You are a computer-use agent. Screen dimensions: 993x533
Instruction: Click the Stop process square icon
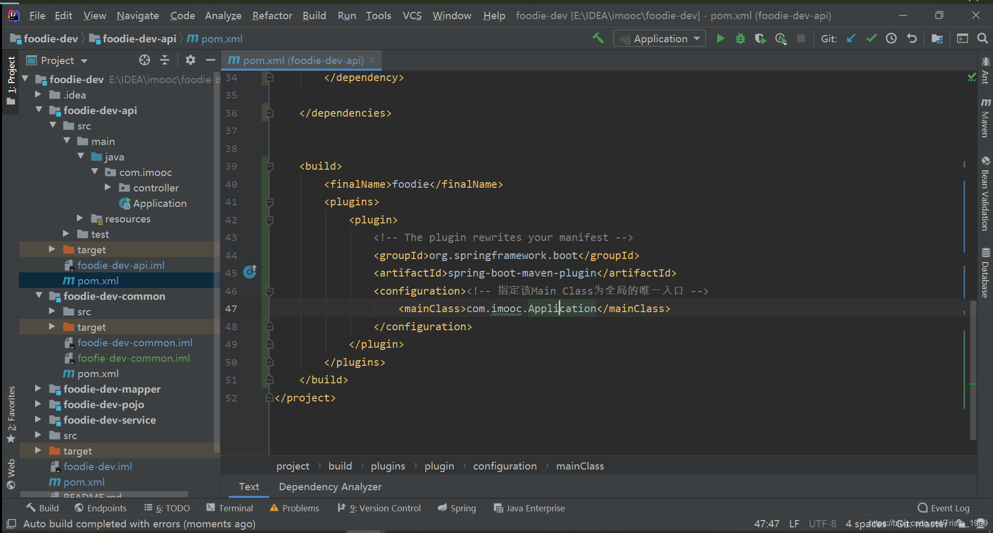(x=801, y=38)
